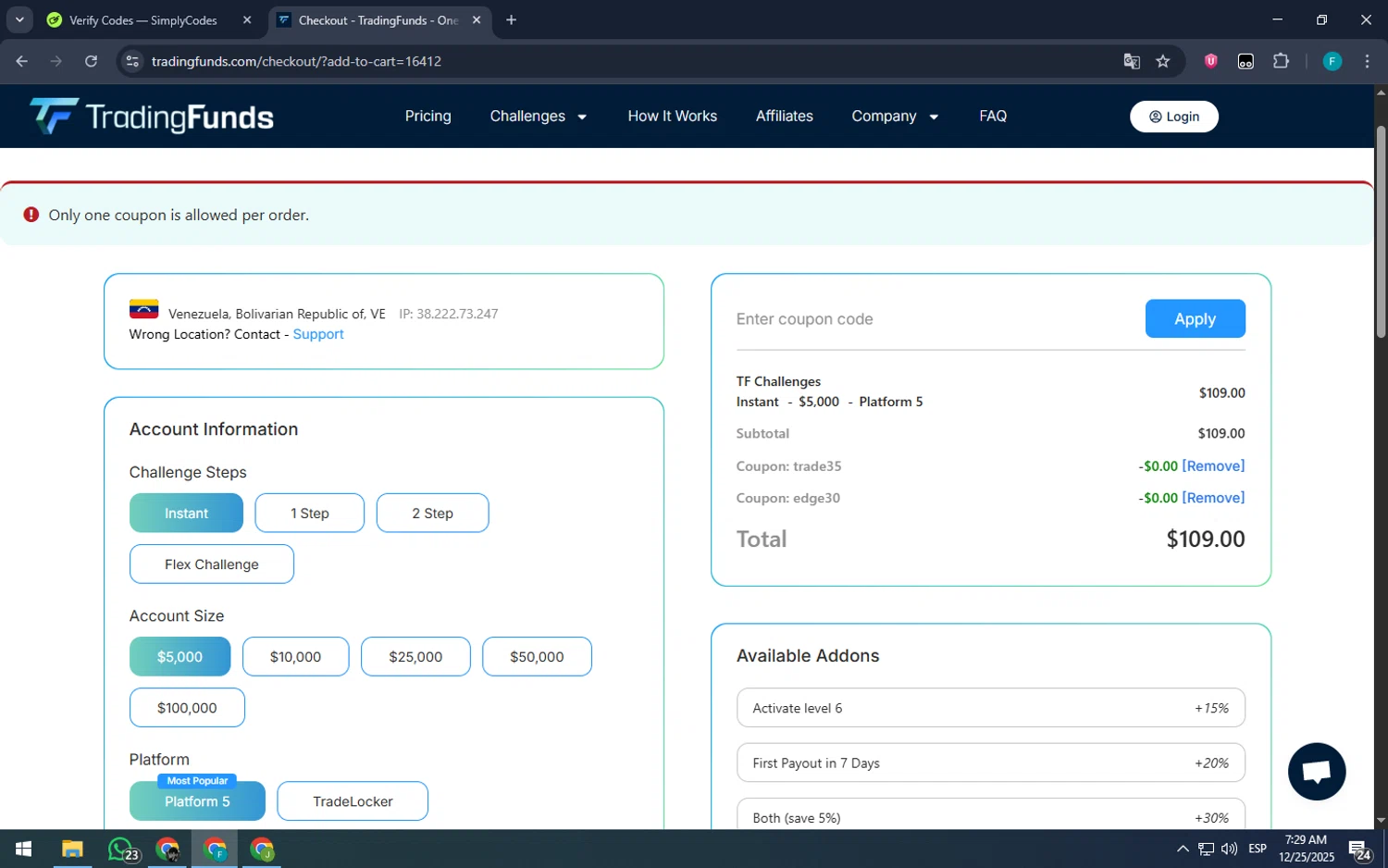Choose the $100,000 account size
Screen dimensions: 1388x868
(187, 707)
